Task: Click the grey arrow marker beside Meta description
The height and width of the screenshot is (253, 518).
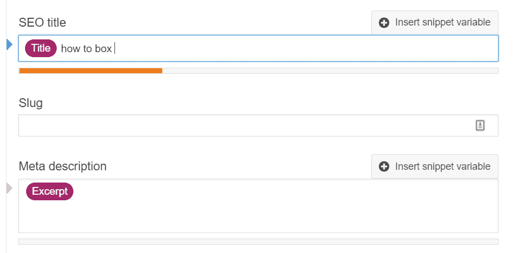Action: (x=9, y=188)
